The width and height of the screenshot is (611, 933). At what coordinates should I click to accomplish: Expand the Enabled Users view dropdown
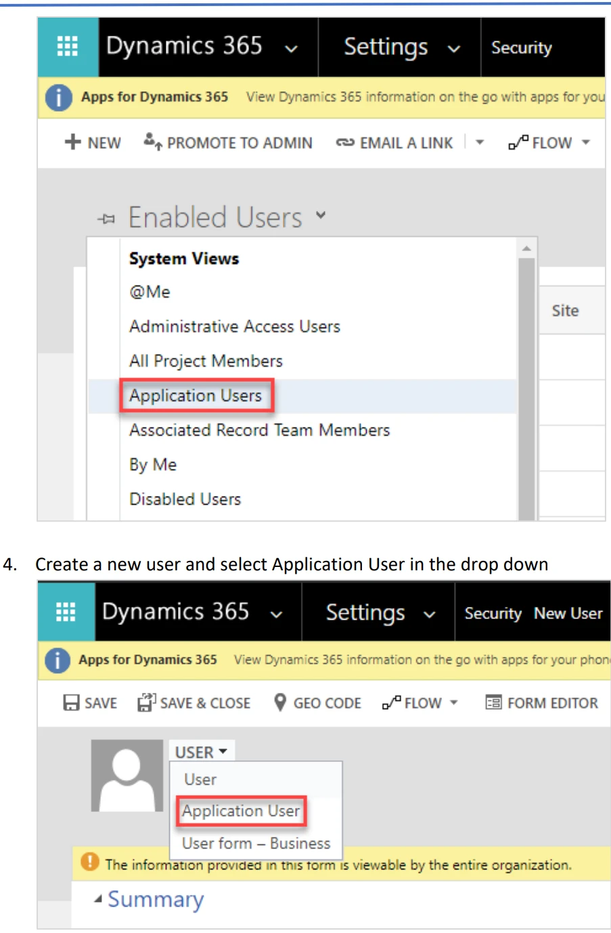point(321,216)
